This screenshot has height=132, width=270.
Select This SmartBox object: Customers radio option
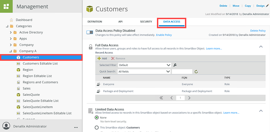pyautogui.click(x=97, y=128)
